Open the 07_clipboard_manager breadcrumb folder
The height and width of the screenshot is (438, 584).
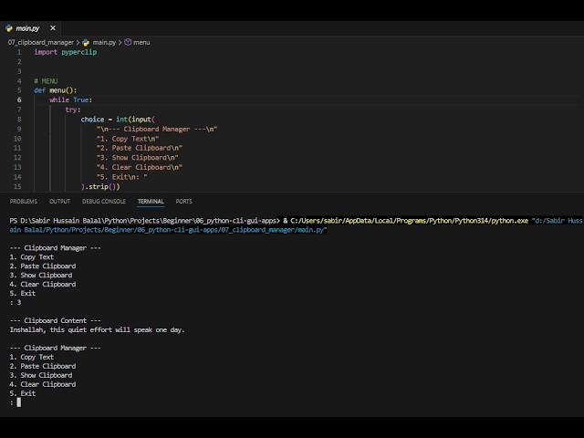point(40,43)
